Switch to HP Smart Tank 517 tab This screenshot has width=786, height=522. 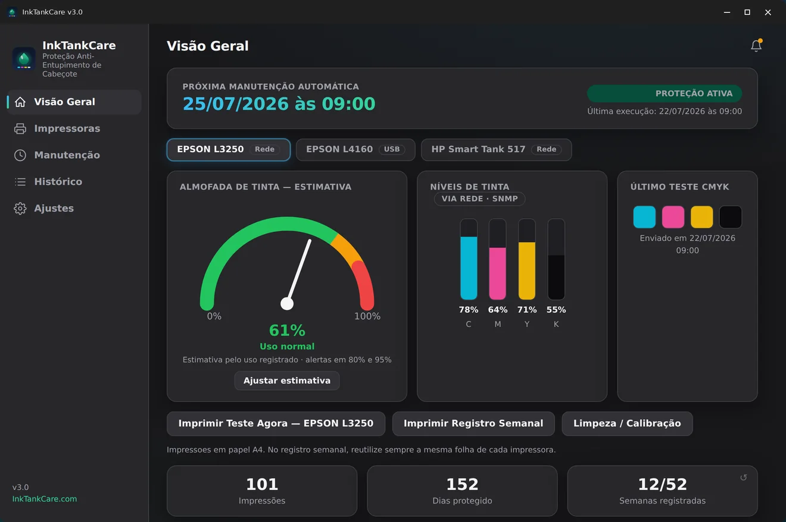click(x=496, y=150)
